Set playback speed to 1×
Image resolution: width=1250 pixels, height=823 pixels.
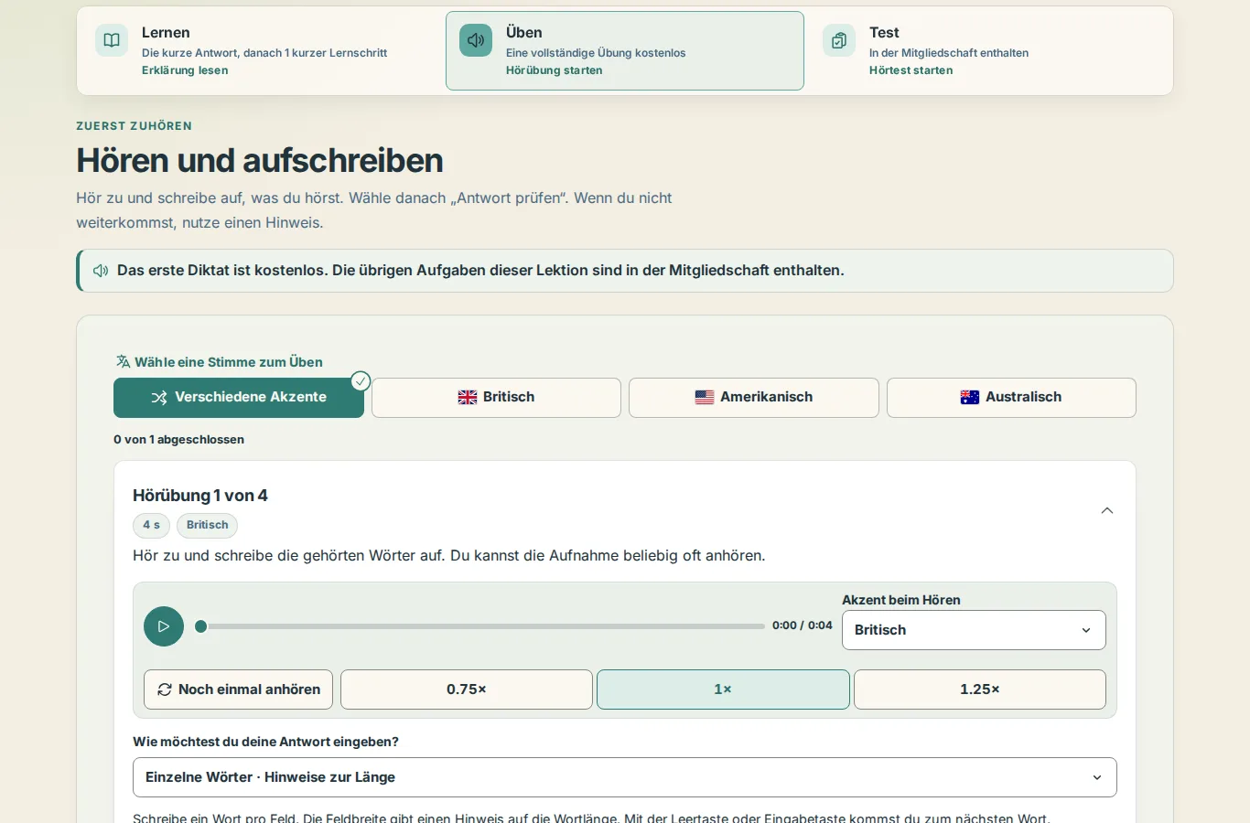[723, 689]
